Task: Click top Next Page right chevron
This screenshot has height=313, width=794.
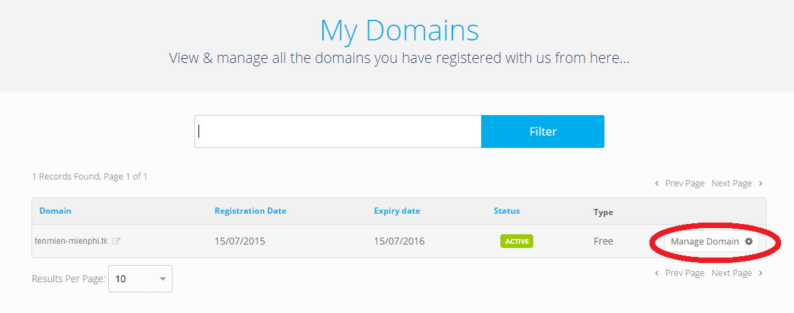Action: tap(760, 184)
